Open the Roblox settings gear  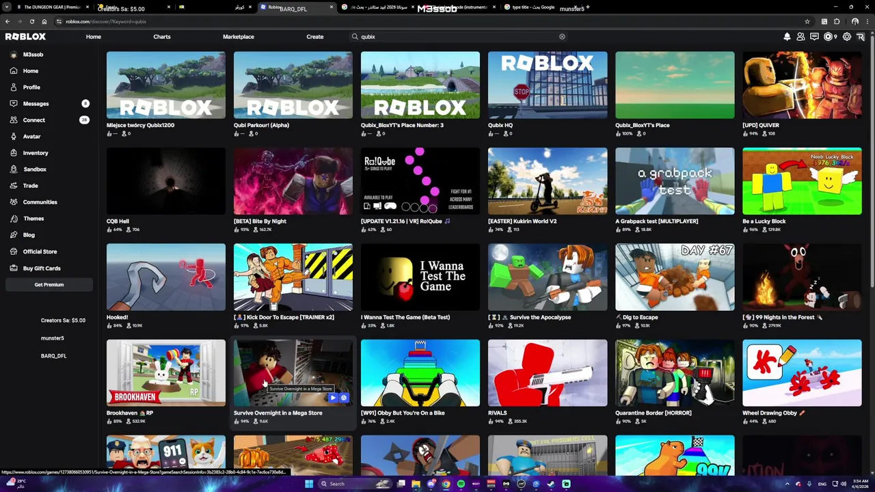846,37
